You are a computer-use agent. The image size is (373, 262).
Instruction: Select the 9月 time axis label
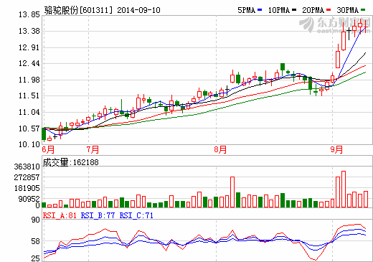point(336,149)
